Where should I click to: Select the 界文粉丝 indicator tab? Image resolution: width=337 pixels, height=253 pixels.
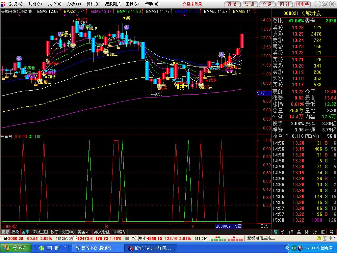click(x=102, y=232)
